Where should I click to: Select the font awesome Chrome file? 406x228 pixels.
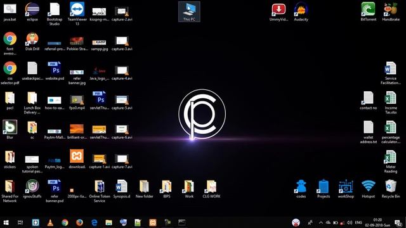click(x=10, y=44)
